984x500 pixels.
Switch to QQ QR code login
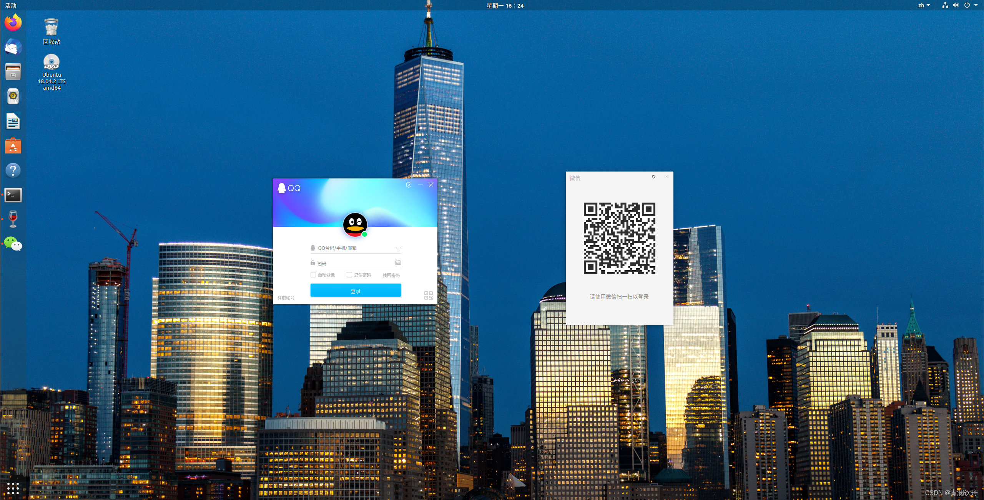[428, 295]
